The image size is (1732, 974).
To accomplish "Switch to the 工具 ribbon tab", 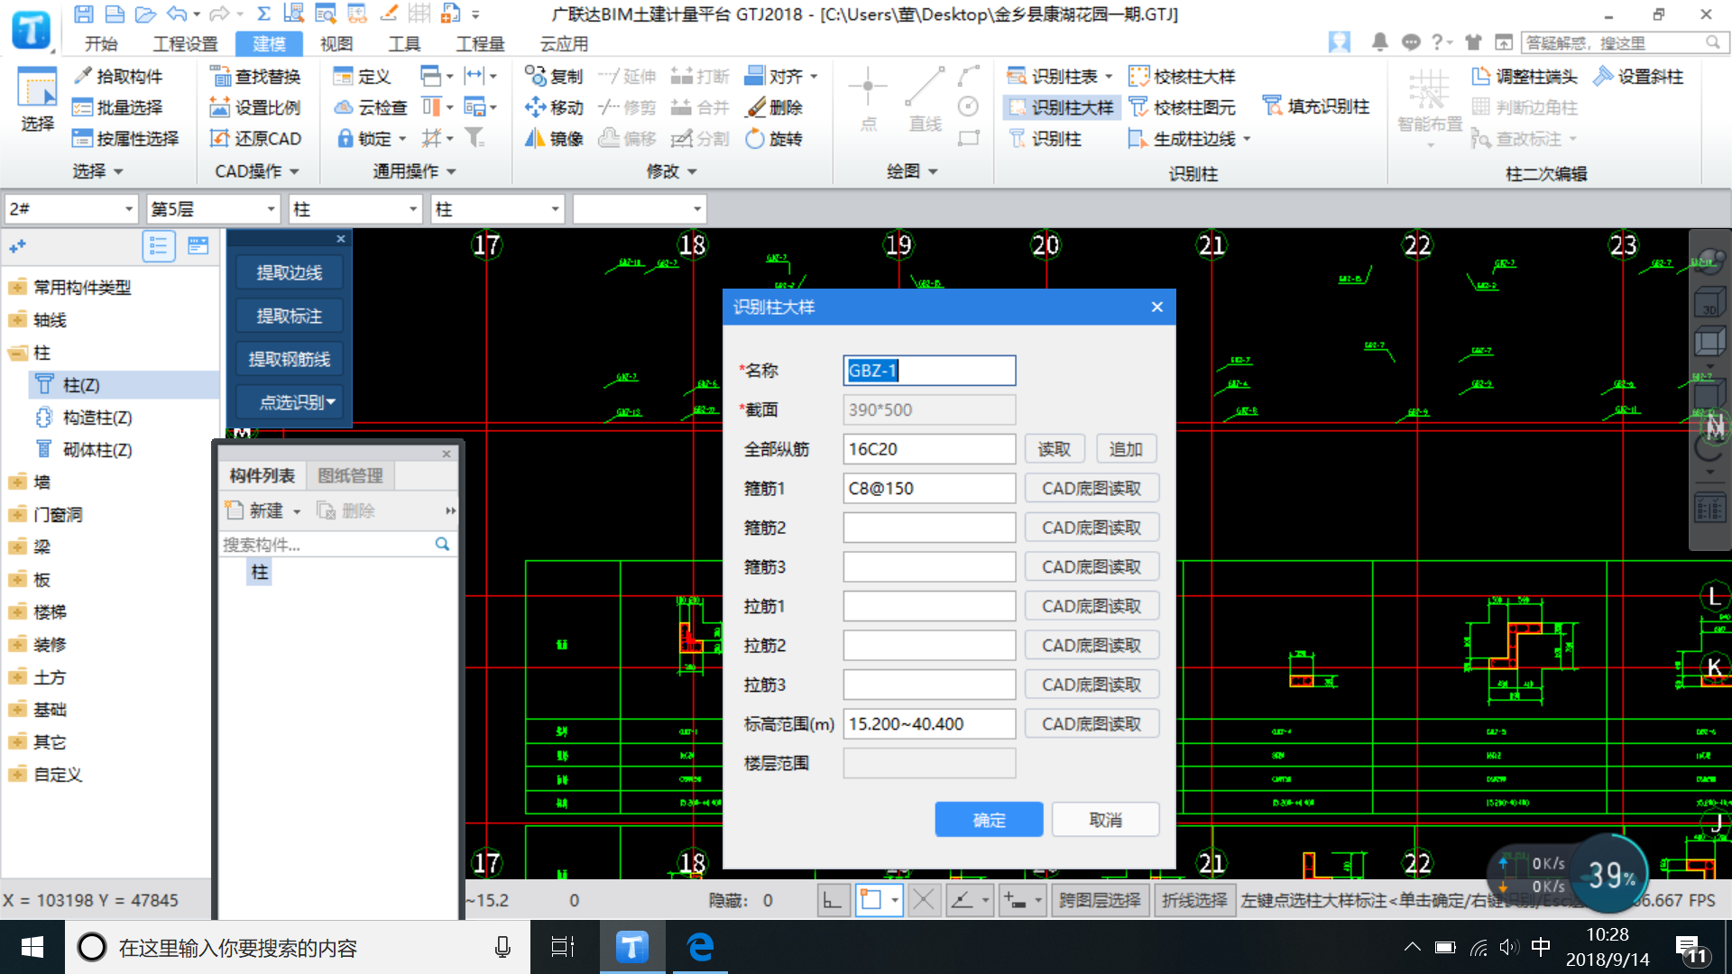I will point(404,43).
